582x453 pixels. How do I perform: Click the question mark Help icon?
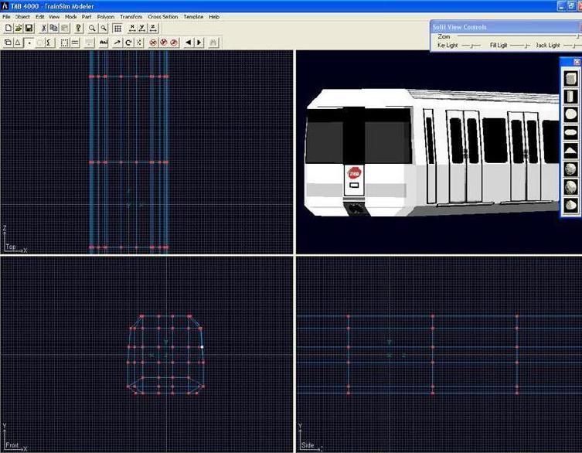click(79, 29)
